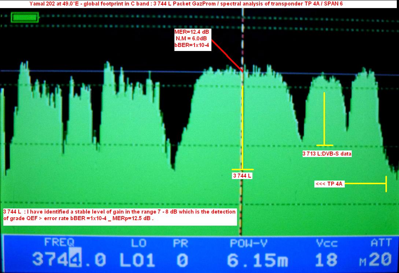Click the Yamal 202 title text at top
This screenshot has width=399, height=273.
point(186,4)
